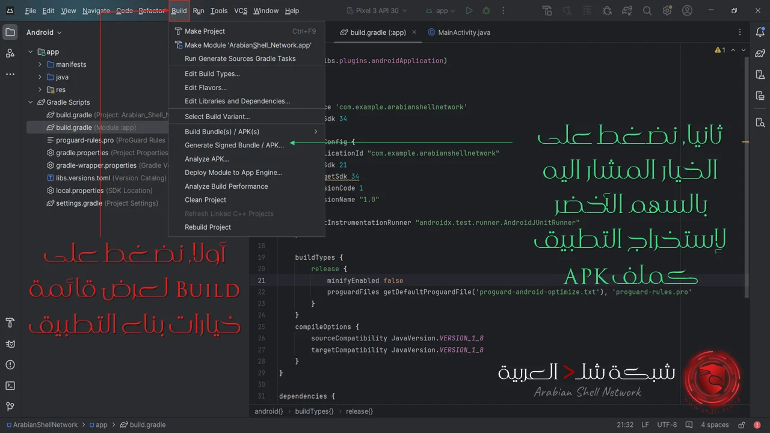Collapse the Gradle Scripts node
This screenshot has height=433, width=770.
31,102
